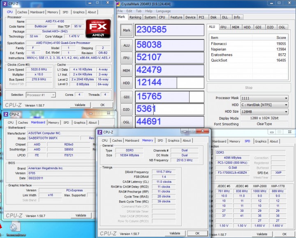Switch to the Feature tab in CrystalMark
Screen dimensions: 296x238
(x=176, y=17)
